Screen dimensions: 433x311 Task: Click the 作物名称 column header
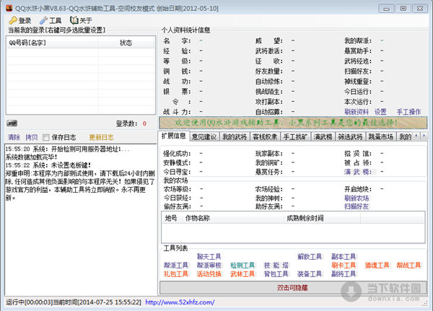(x=232, y=218)
